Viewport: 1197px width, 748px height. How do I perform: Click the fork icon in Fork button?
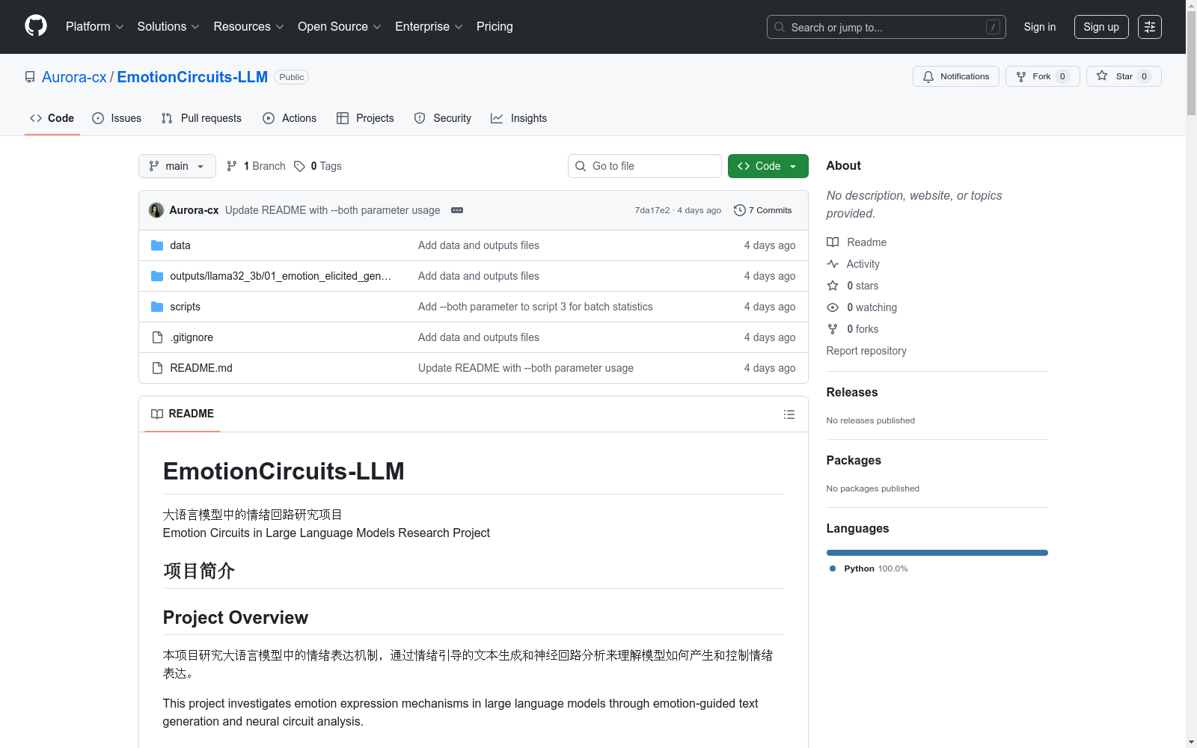1021,76
